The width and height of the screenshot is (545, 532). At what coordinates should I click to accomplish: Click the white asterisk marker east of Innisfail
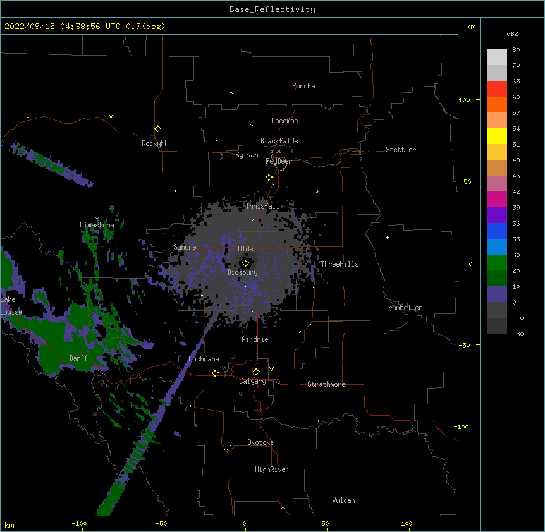tap(317, 191)
